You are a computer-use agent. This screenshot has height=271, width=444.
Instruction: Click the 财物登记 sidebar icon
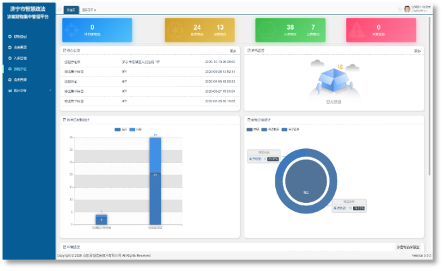[x=9, y=36]
